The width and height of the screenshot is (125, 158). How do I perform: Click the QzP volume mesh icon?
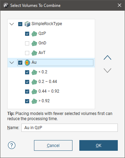(34, 34)
